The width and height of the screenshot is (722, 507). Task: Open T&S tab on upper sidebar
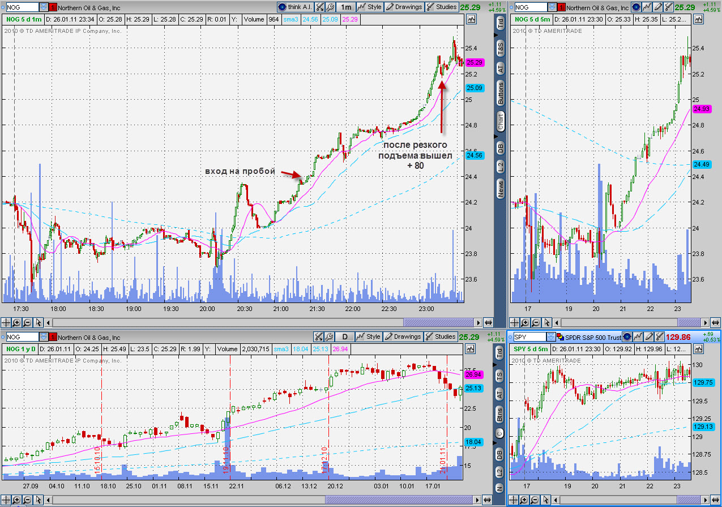(x=501, y=47)
